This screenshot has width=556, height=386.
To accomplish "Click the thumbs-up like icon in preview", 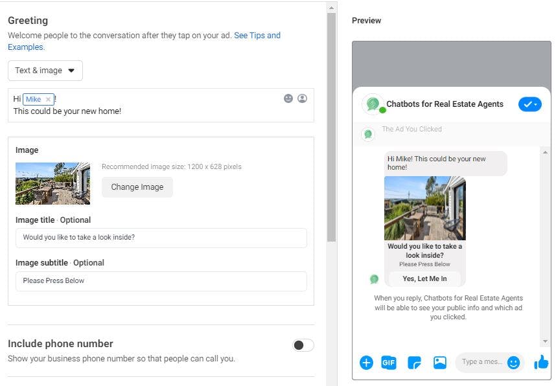I will coord(541,363).
